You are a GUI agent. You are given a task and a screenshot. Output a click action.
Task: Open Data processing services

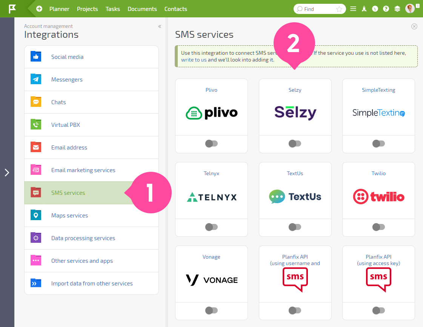[91, 238]
